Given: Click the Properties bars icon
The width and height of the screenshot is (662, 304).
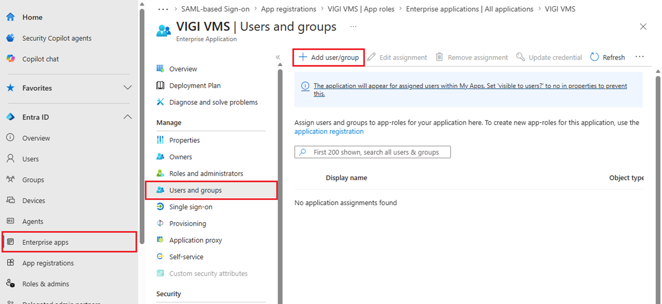Looking at the screenshot, I should coord(160,140).
